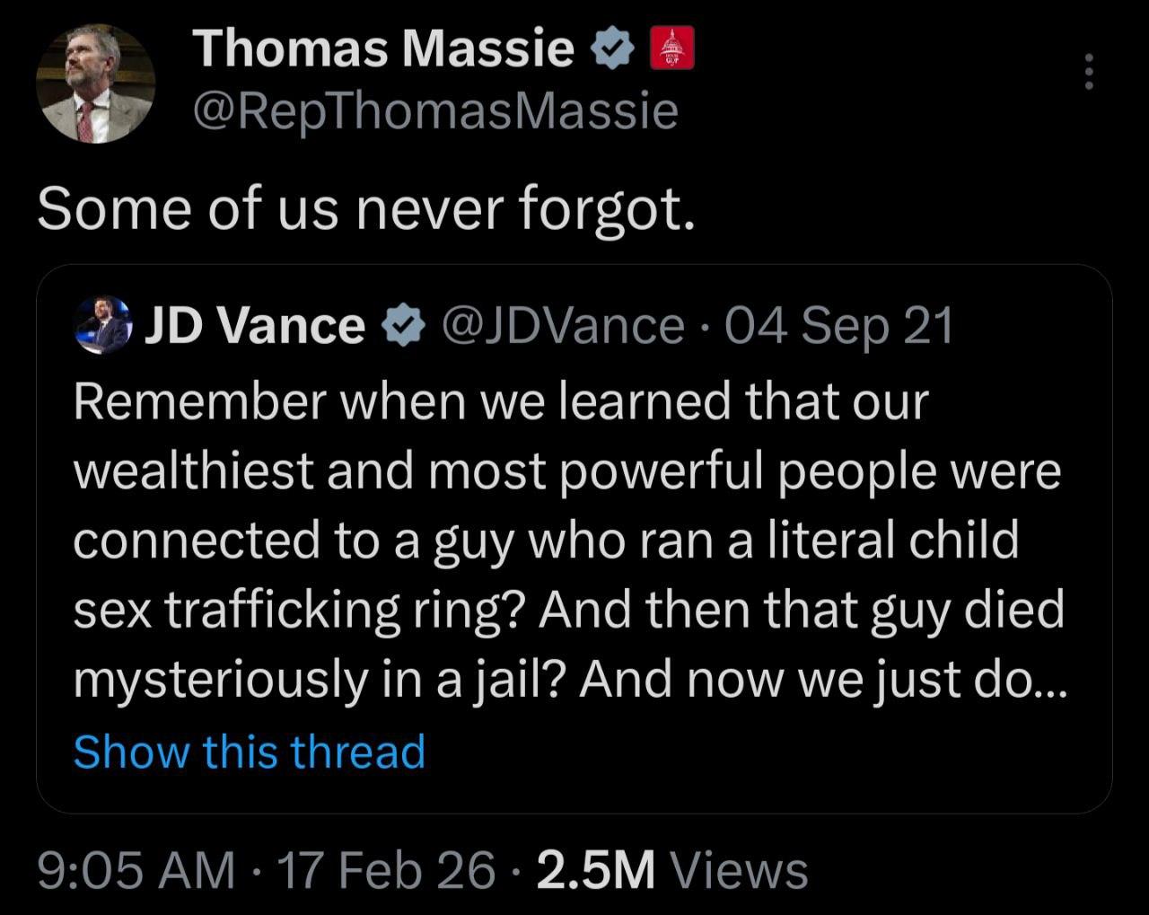Image resolution: width=1149 pixels, height=915 pixels.
Task: Open the @RepThomasMassie handle link
Action: 435,111
